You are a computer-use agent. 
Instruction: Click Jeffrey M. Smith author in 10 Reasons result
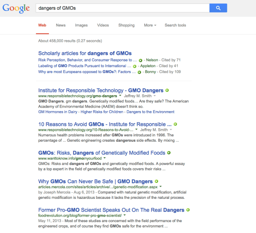tap(154, 130)
